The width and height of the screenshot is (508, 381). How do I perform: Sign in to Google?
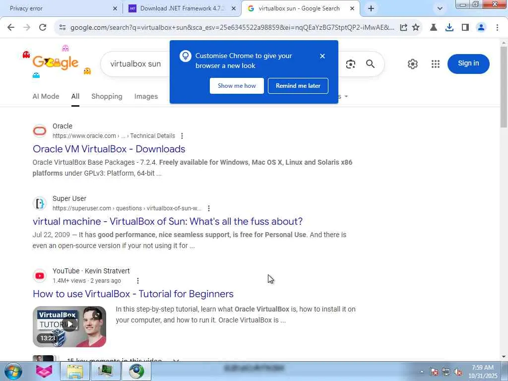point(468,63)
